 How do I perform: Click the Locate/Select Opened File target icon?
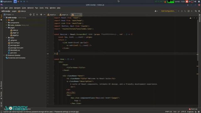30,15
